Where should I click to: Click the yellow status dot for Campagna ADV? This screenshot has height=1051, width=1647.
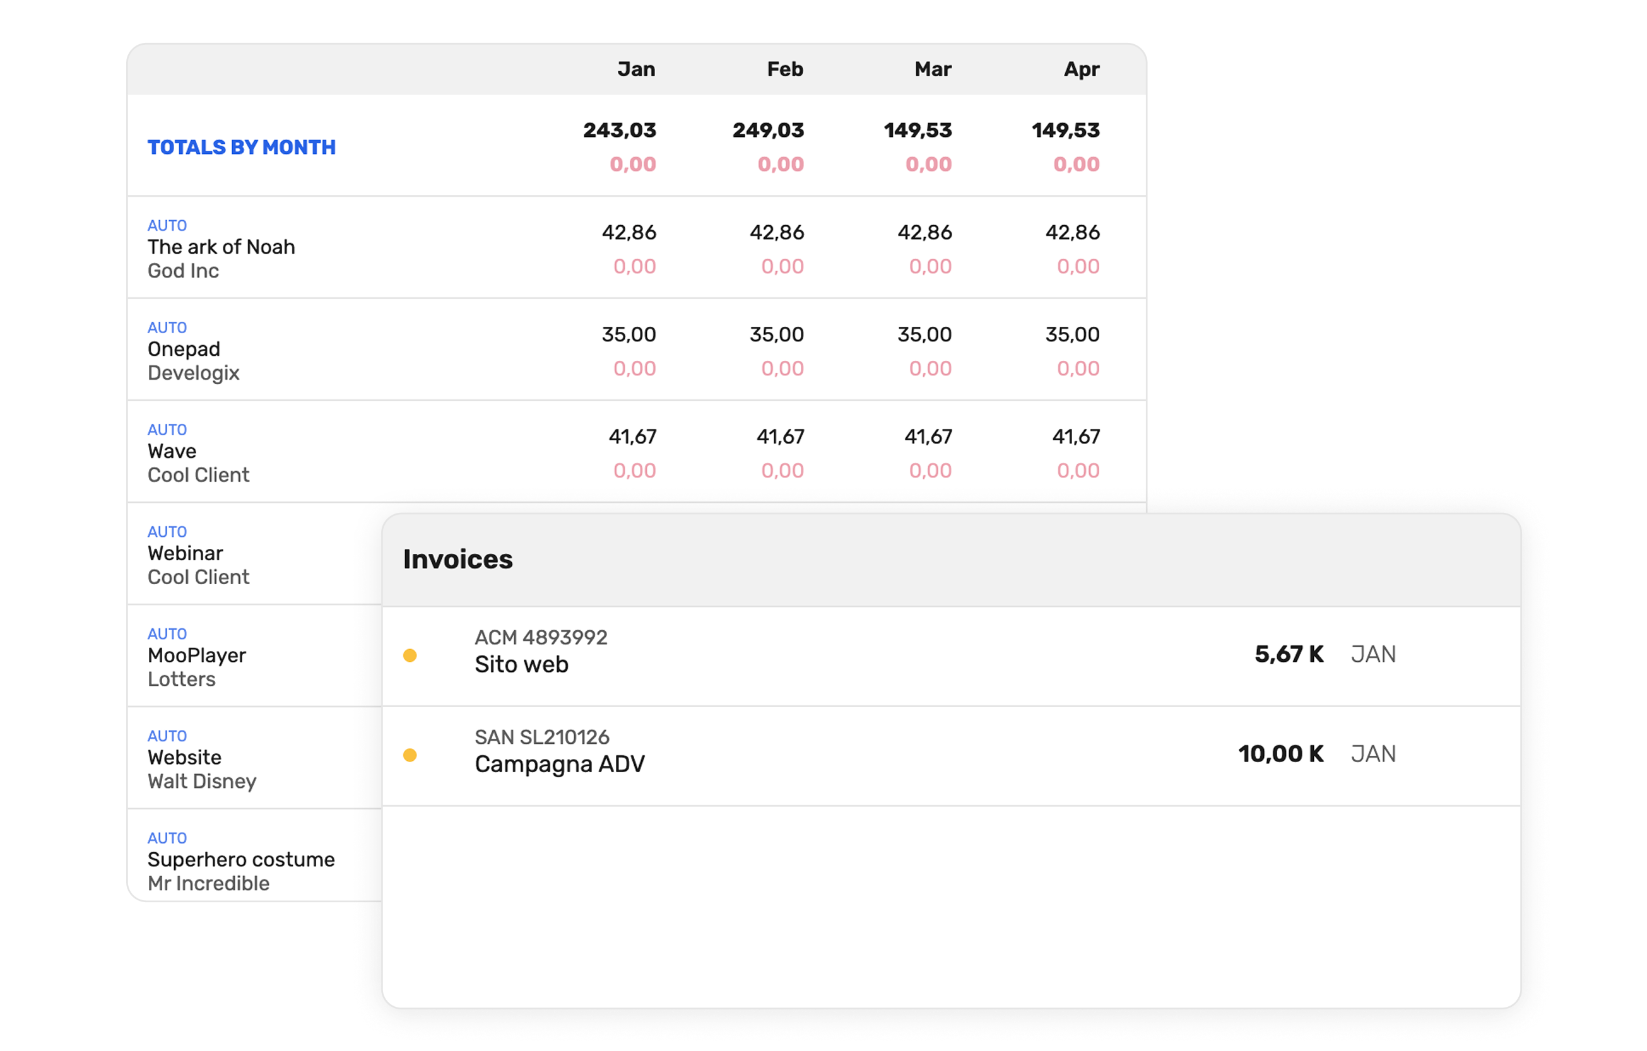click(410, 755)
